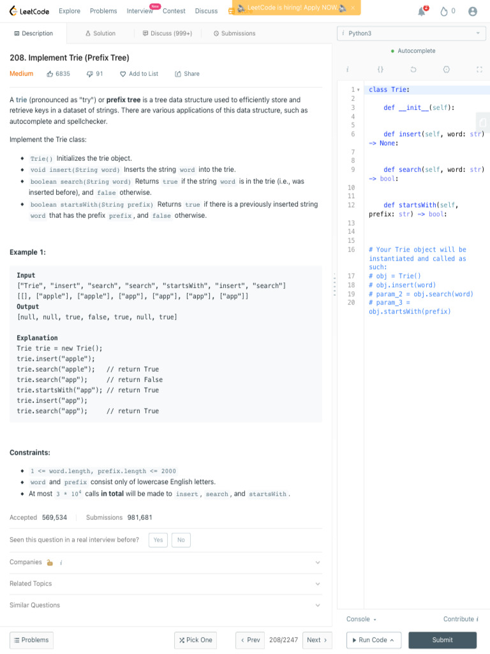Click the thumbs down dislike icon
The width and height of the screenshot is (490, 654).
pos(90,74)
